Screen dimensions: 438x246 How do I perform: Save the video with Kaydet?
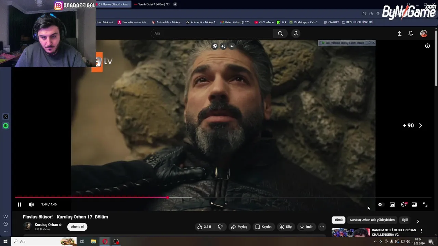tap(263, 227)
